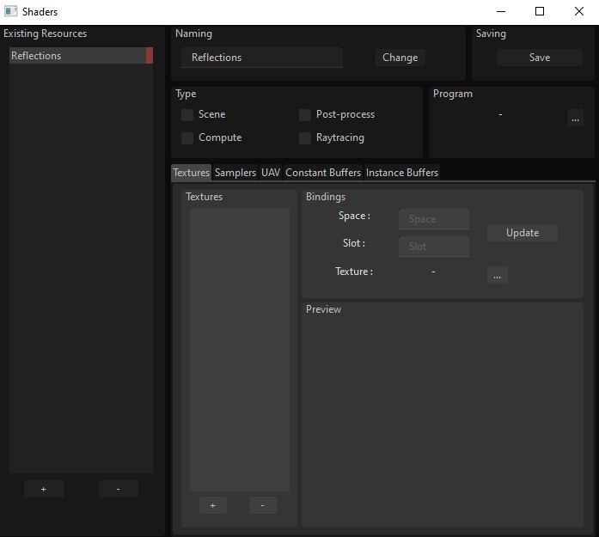Viewport: 599px width, 537px height.
Task: Click the Update bindings button
Action: tap(523, 233)
